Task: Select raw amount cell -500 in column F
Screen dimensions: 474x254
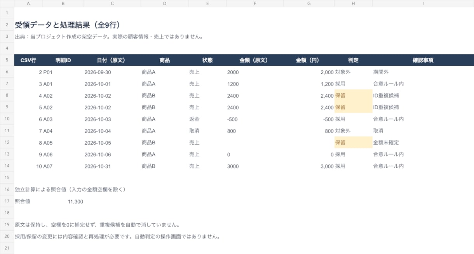Action: click(x=255, y=119)
